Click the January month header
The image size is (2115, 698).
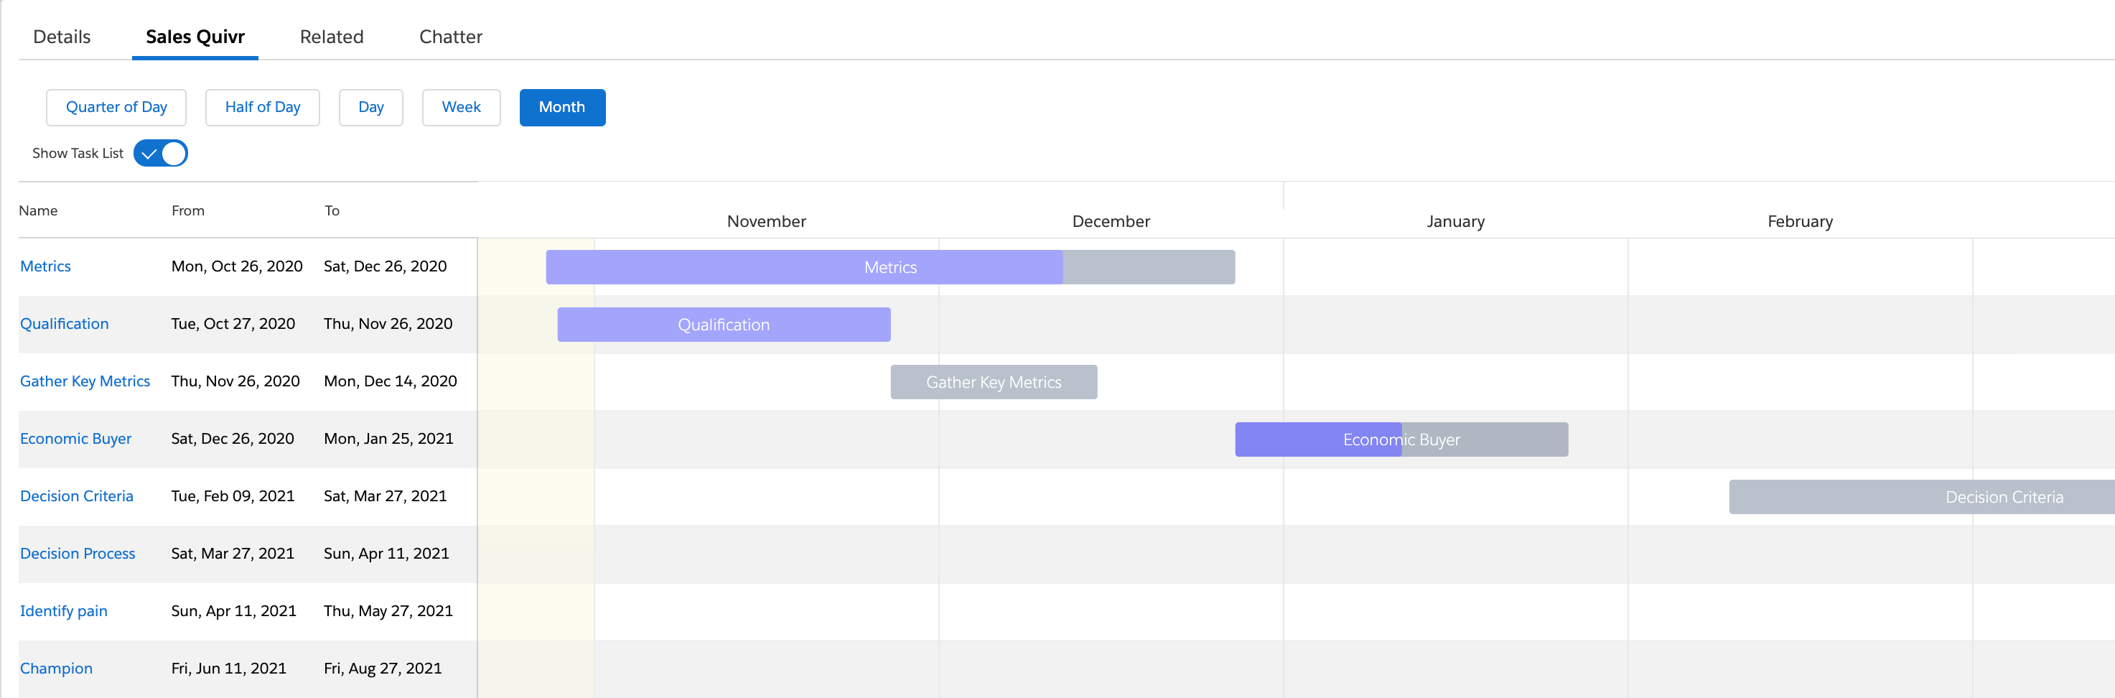click(x=1456, y=221)
